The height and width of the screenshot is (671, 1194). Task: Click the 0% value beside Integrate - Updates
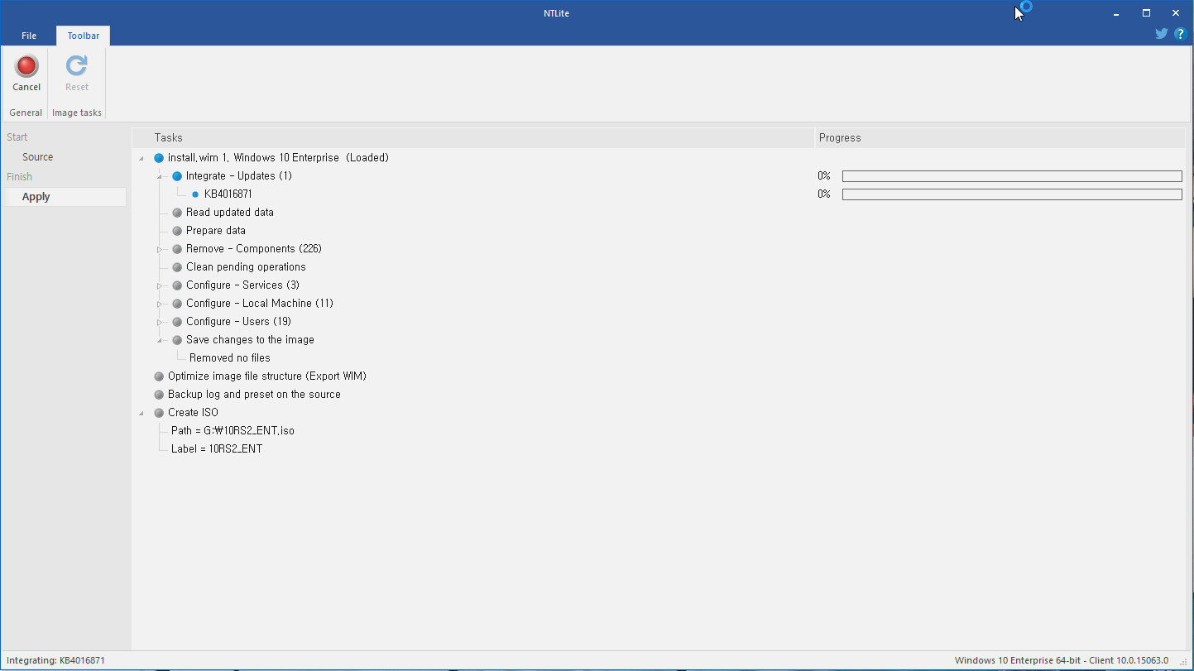click(824, 176)
